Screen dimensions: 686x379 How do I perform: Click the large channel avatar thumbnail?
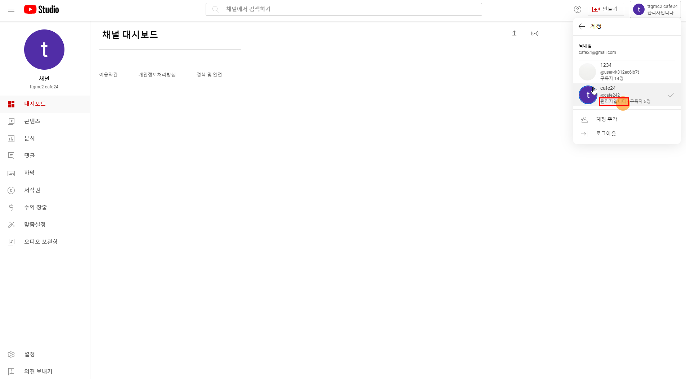(x=44, y=50)
